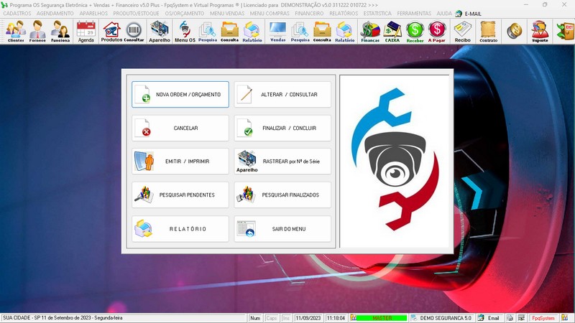Click the green MASTER status bar indicator
This screenshot has height=323, width=575.
pyautogui.click(x=381, y=318)
